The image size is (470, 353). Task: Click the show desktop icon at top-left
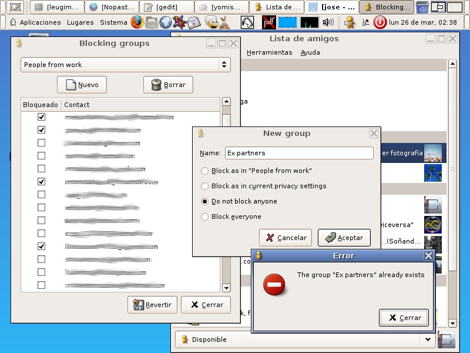coord(16,7)
